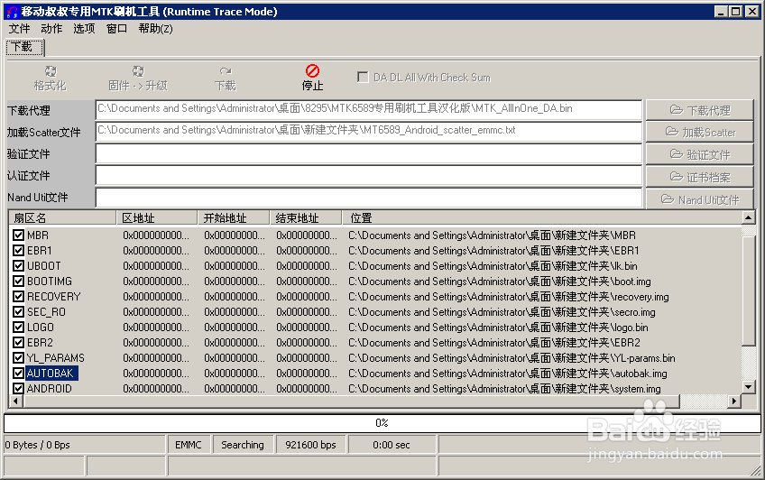Click the EMMC status bar cell

[x=189, y=445]
